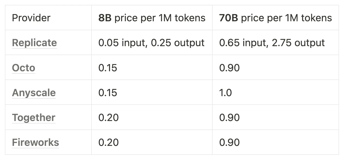Image resolution: width=346 pixels, height=161 pixels.
Task: Select Octo's 0.15 8B price cell
Action: (108, 68)
